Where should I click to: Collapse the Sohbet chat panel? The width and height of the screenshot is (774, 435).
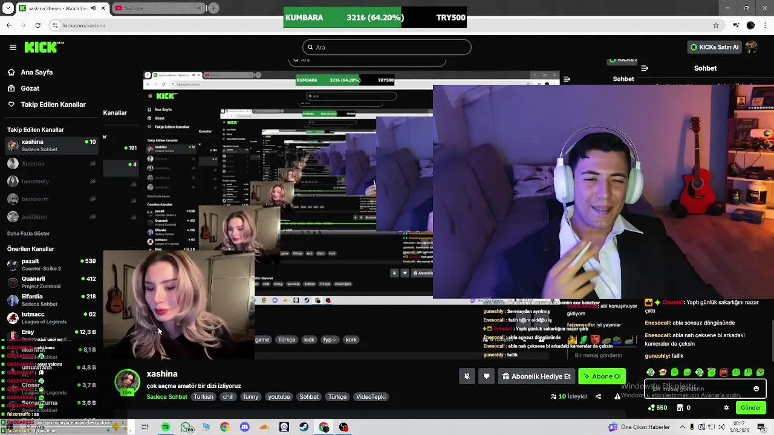pos(645,68)
